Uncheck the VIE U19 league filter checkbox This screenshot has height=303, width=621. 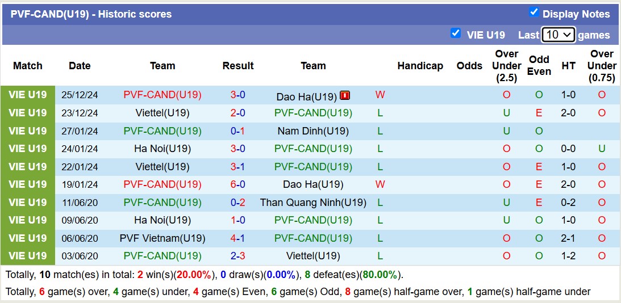click(455, 33)
